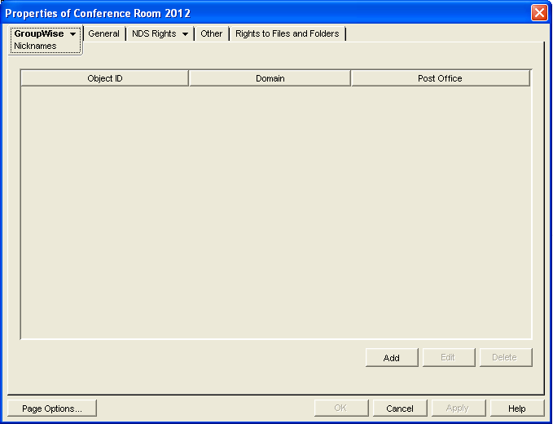Sort by the Object ID column header

tap(105, 78)
